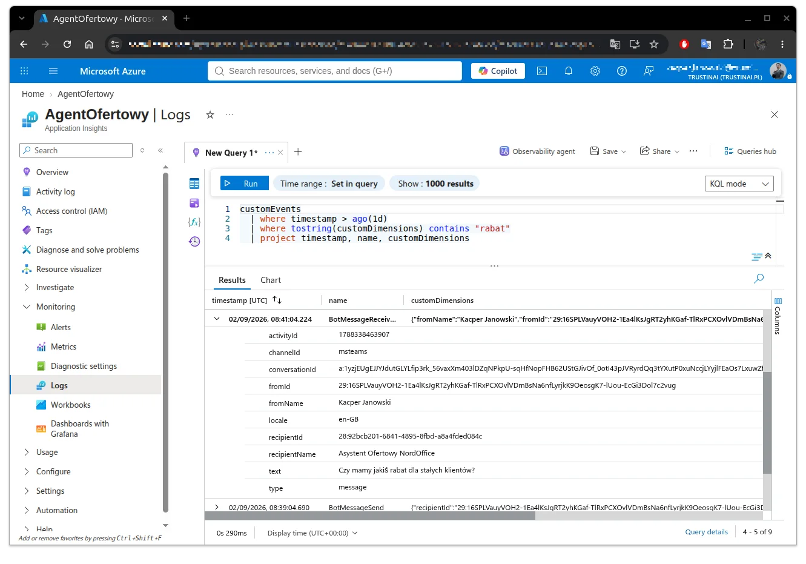Screen dimensions: 806x564
Task: Open Metrics under Monitoring
Action: 63,347
